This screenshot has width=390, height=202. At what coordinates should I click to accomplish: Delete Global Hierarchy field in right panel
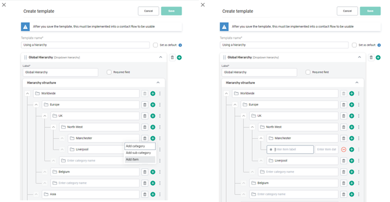(x=371, y=58)
